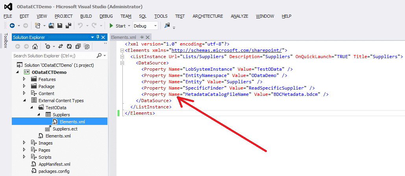Open the New Project dropdown arrow
The height and width of the screenshot is (176, 405).
(44, 26)
